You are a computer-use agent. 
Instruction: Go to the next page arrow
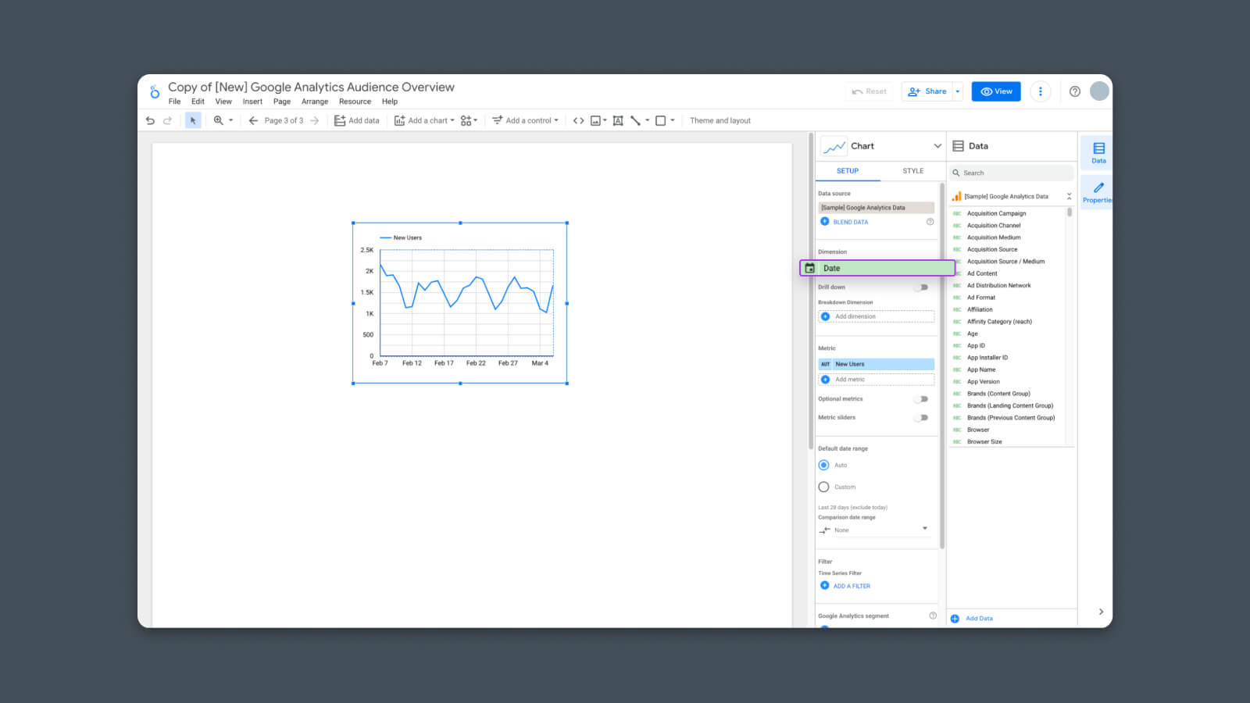(x=315, y=120)
